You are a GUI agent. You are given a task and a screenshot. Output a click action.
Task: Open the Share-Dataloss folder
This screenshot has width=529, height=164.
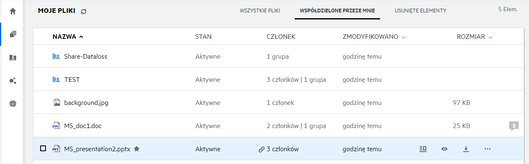pyautogui.click(x=86, y=56)
